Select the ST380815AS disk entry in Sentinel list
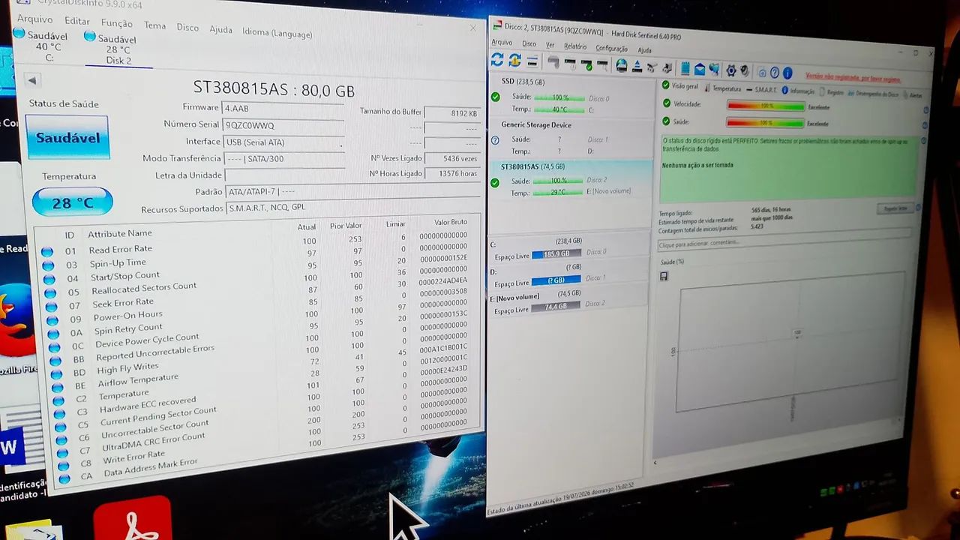Screen dimensions: 960x540 [x=569, y=179]
